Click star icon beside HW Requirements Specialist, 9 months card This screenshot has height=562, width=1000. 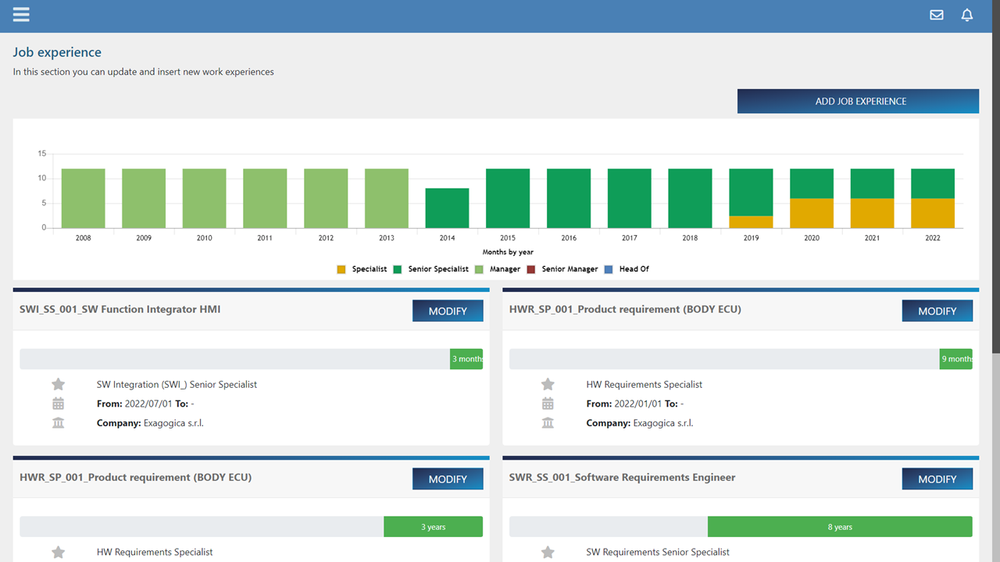pyautogui.click(x=548, y=384)
